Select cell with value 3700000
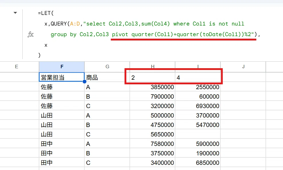 click(198, 115)
